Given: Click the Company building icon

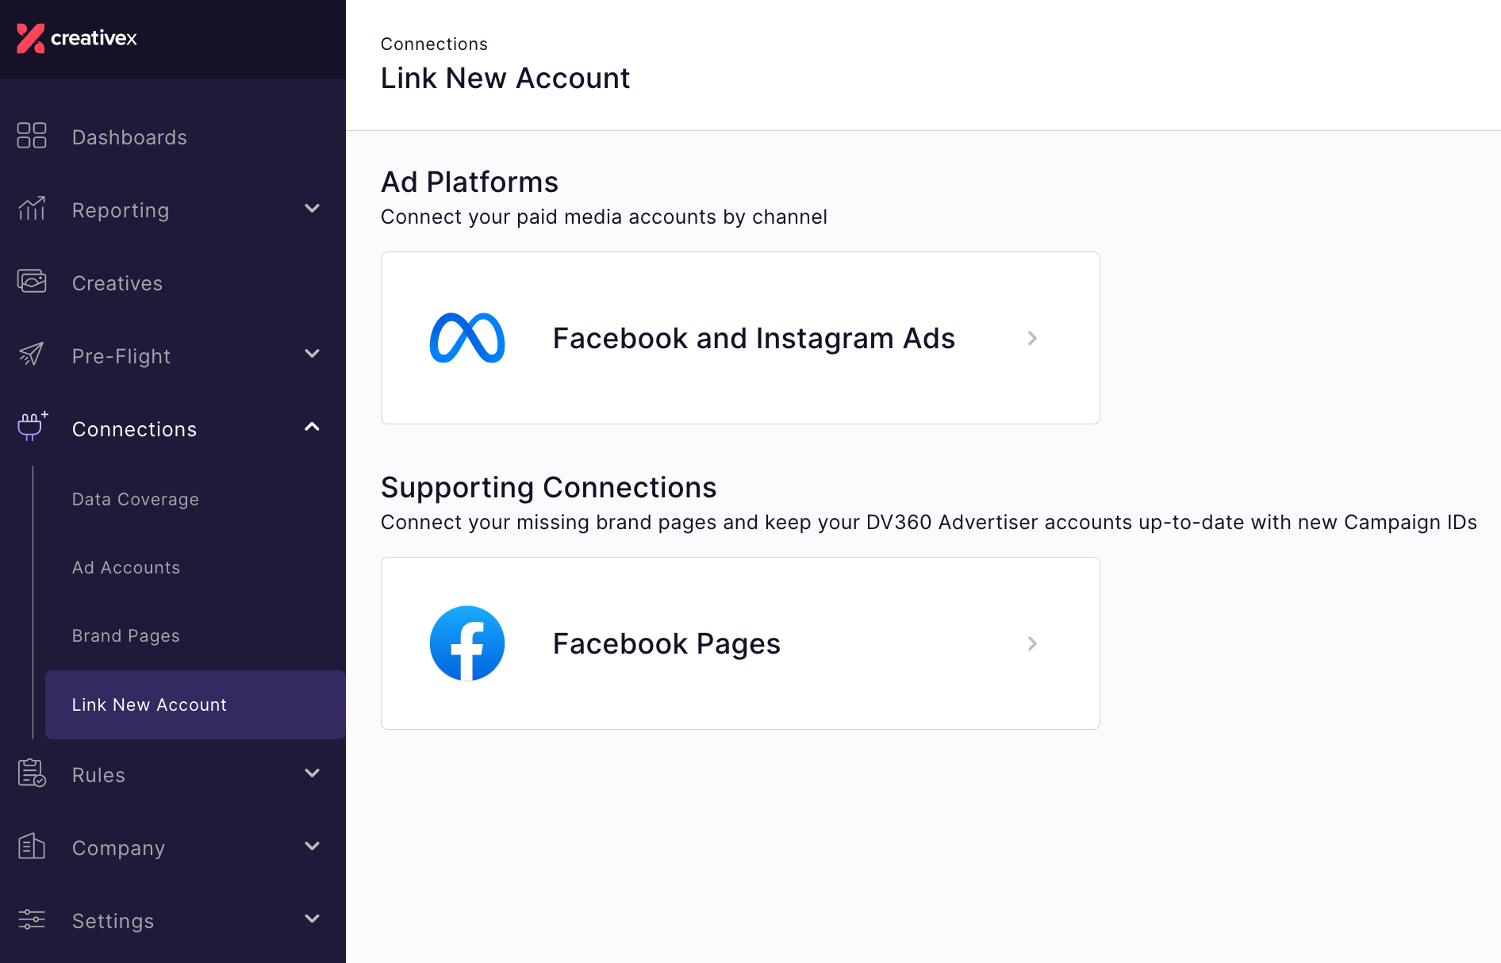Looking at the screenshot, I should click(x=32, y=846).
